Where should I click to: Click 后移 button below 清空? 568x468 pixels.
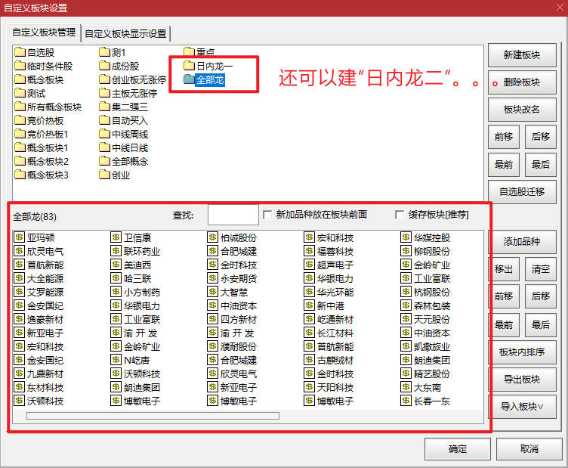[541, 296]
